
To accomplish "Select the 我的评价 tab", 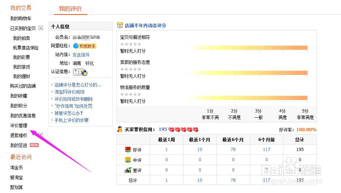I will [x=71, y=9].
